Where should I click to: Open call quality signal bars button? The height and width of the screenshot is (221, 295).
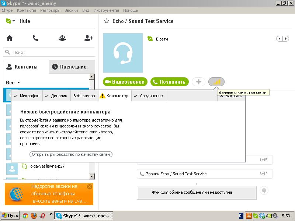pyautogui.click(x=216, y=82)
